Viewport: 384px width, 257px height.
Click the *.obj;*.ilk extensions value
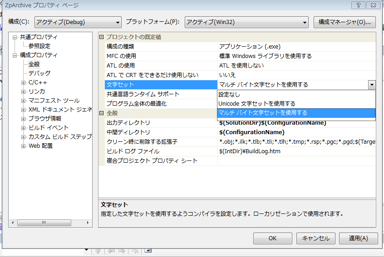(x=297, y=142)
